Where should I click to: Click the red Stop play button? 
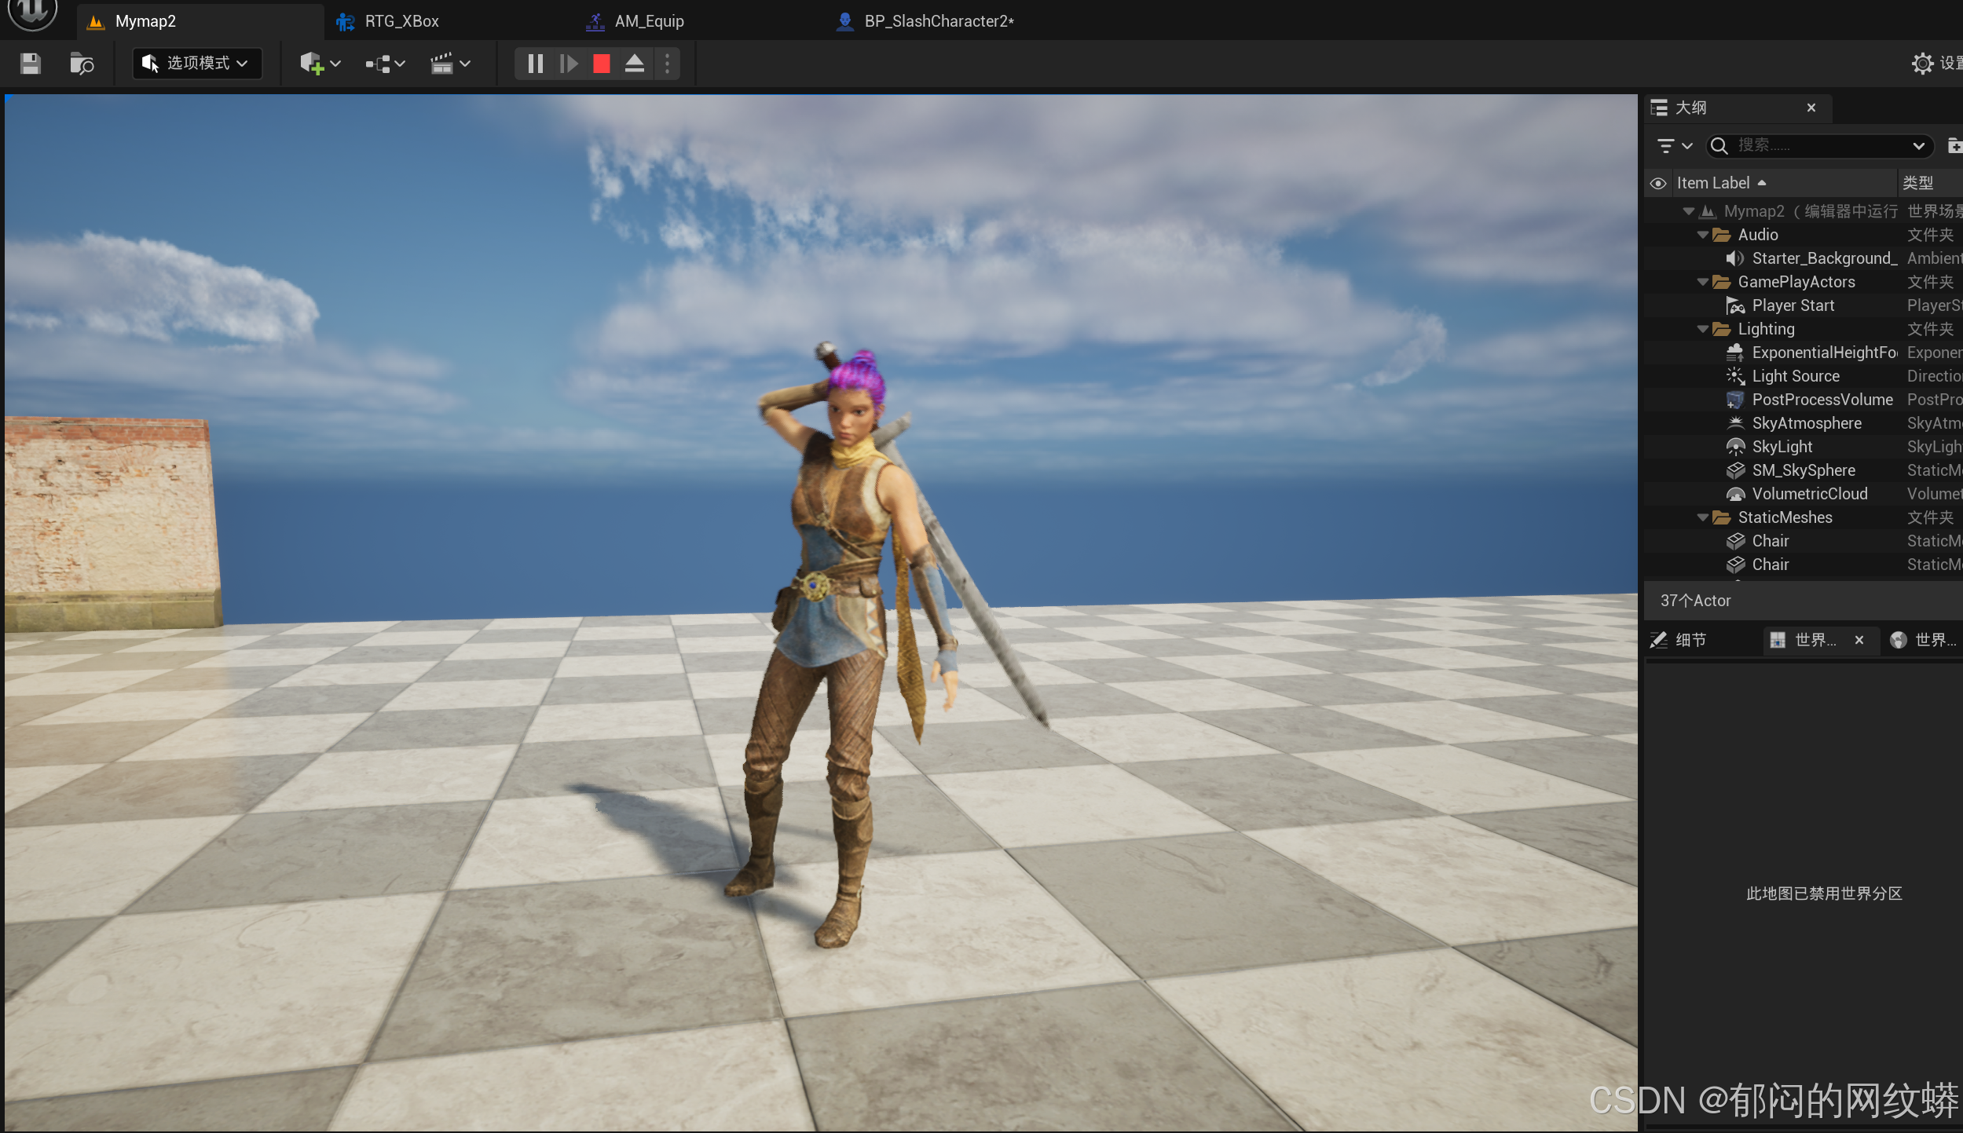click(602, 64)
